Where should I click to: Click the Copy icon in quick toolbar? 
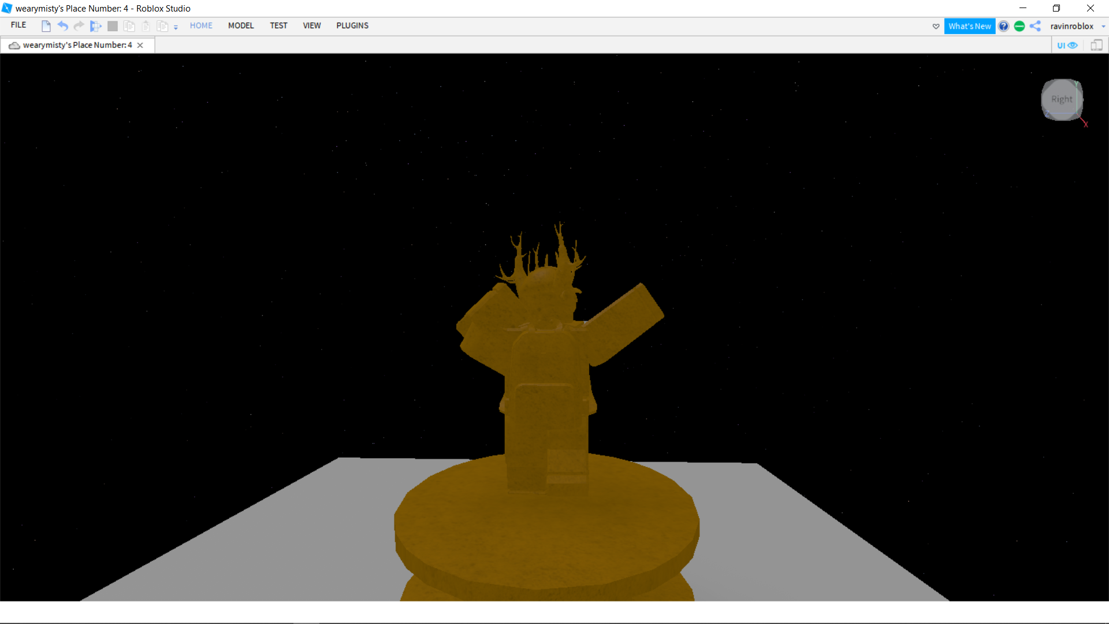pos(129,26)
